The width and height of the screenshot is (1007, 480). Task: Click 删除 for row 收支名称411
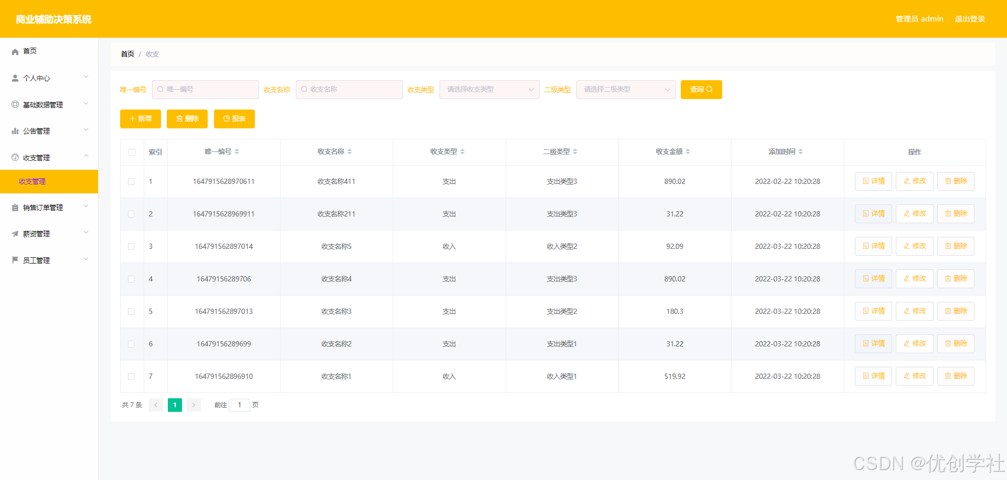[x=956, y=181]
